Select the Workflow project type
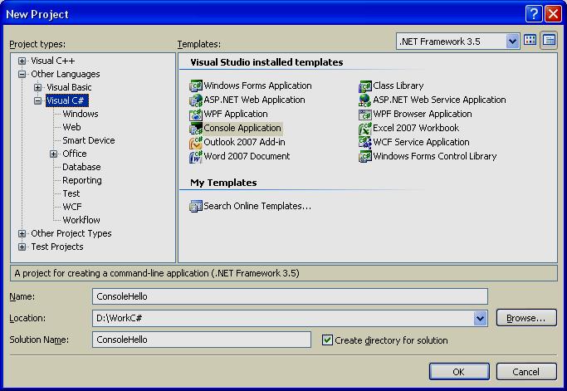The height and width of the screenshot is (391, 567). [x=81, y=220]
